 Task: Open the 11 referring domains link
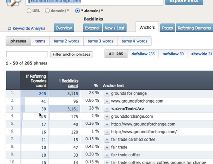coord(44,140)
